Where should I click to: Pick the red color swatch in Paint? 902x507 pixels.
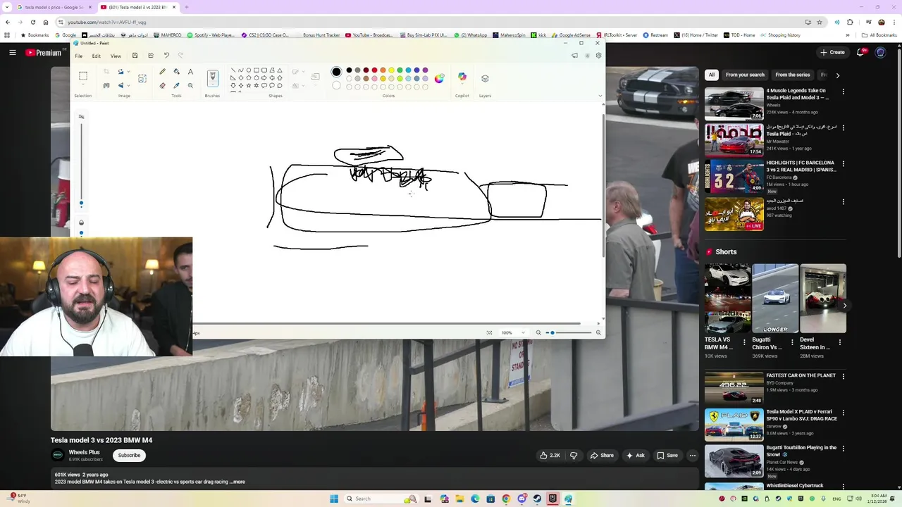pyautogui.click(x=374, y=70)
